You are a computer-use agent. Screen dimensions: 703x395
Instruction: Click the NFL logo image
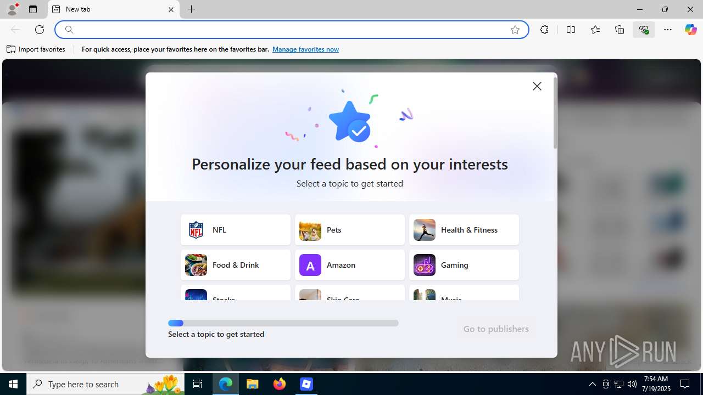(x=196, y=230)
